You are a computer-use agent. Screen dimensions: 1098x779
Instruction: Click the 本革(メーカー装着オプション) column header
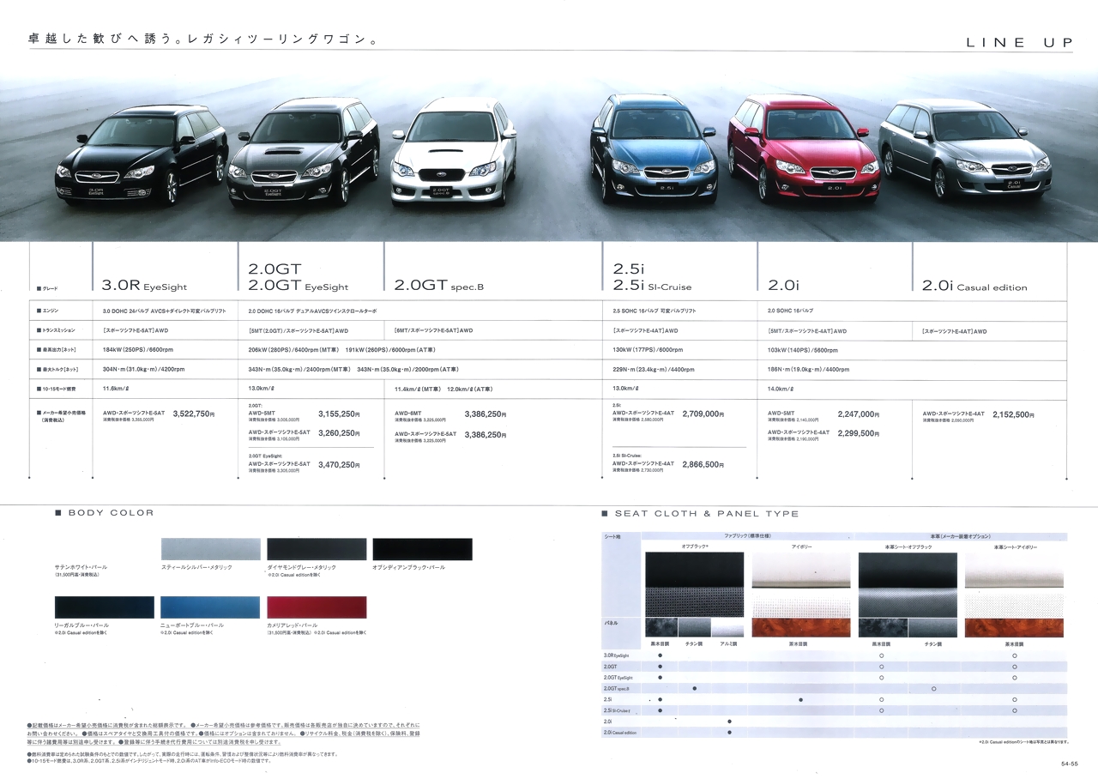point(961,535)
